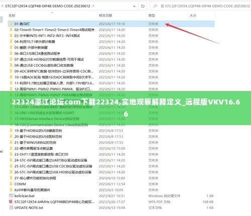Expand chevron before STC32F12K54 breadcrumb folder
Image resolution: width=251 pixels, height=216 pixels.
(2, 6)
